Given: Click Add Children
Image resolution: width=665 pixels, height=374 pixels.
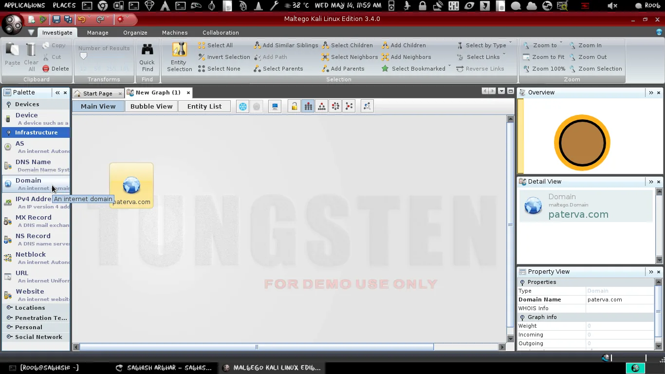Looking at the screenshot, I should 404,45.
